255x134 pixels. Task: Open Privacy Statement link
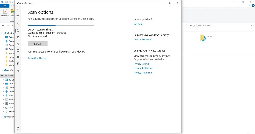tap(143, 73)
